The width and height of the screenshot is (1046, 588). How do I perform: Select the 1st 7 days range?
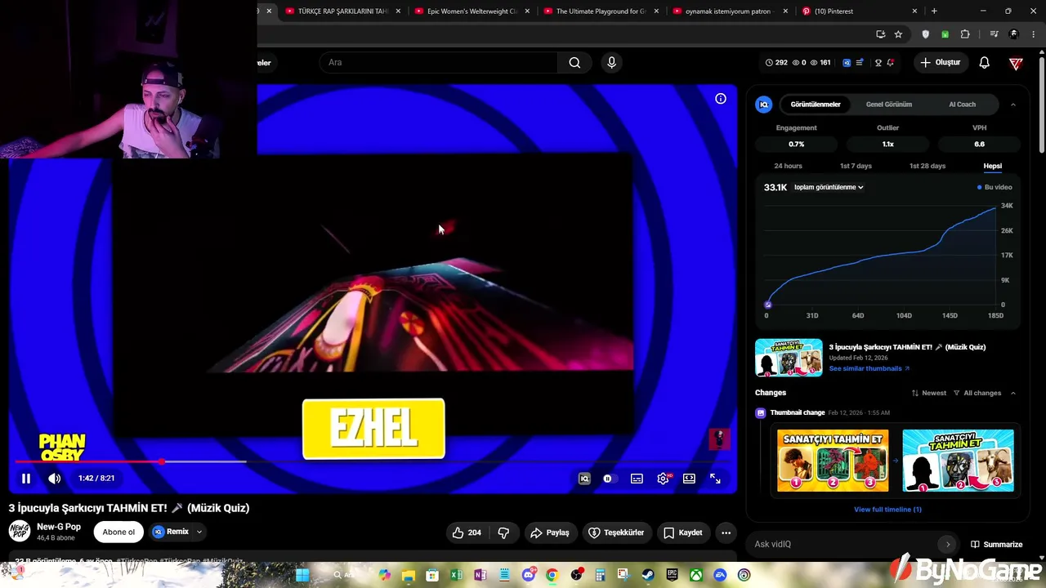[856, 166]
